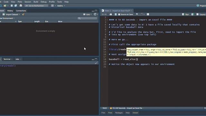Image resolution: width=206 pixels, height=116 pixels.
Task: Click the environment search field
Action: pyautogui.click(x=88, y=18)
